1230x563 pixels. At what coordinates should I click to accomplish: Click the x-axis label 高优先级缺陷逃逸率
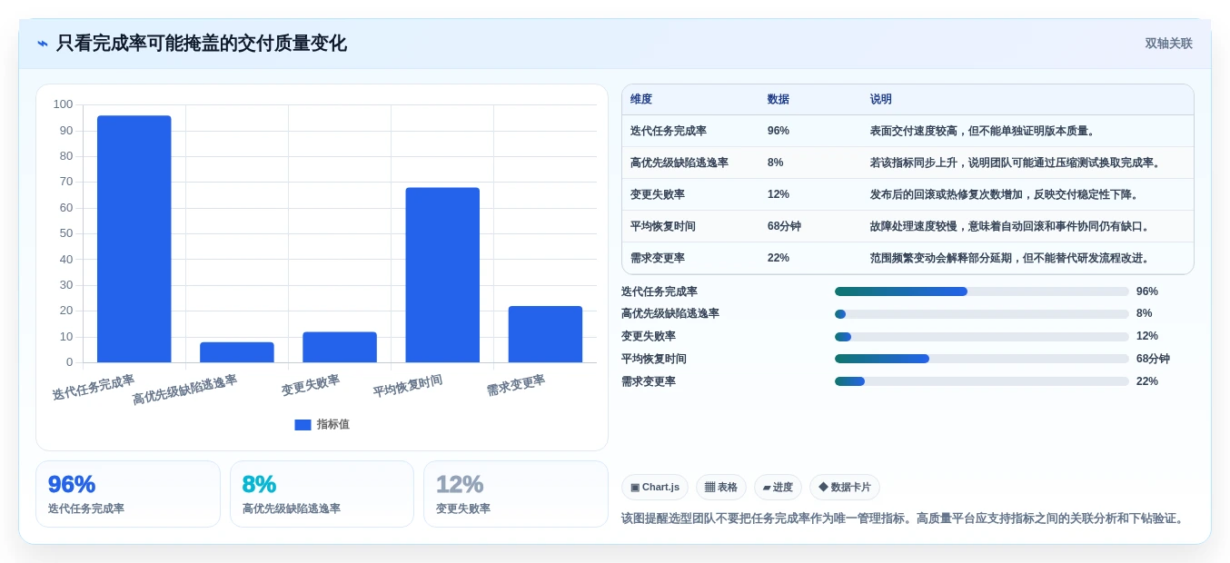pos(185,390)
